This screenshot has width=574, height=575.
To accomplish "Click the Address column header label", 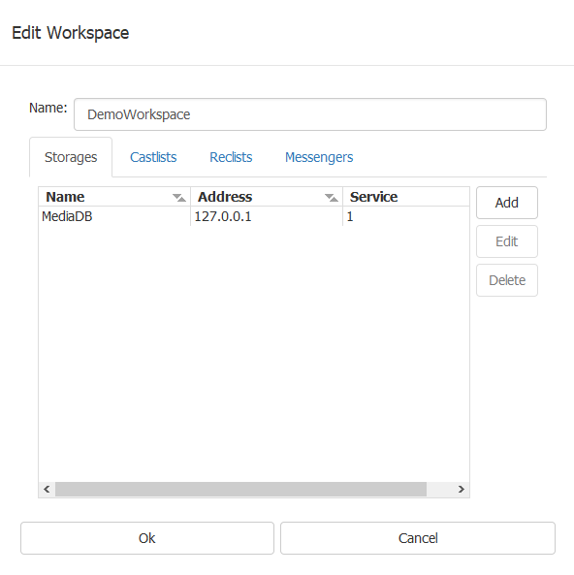I will pos(225,197).
